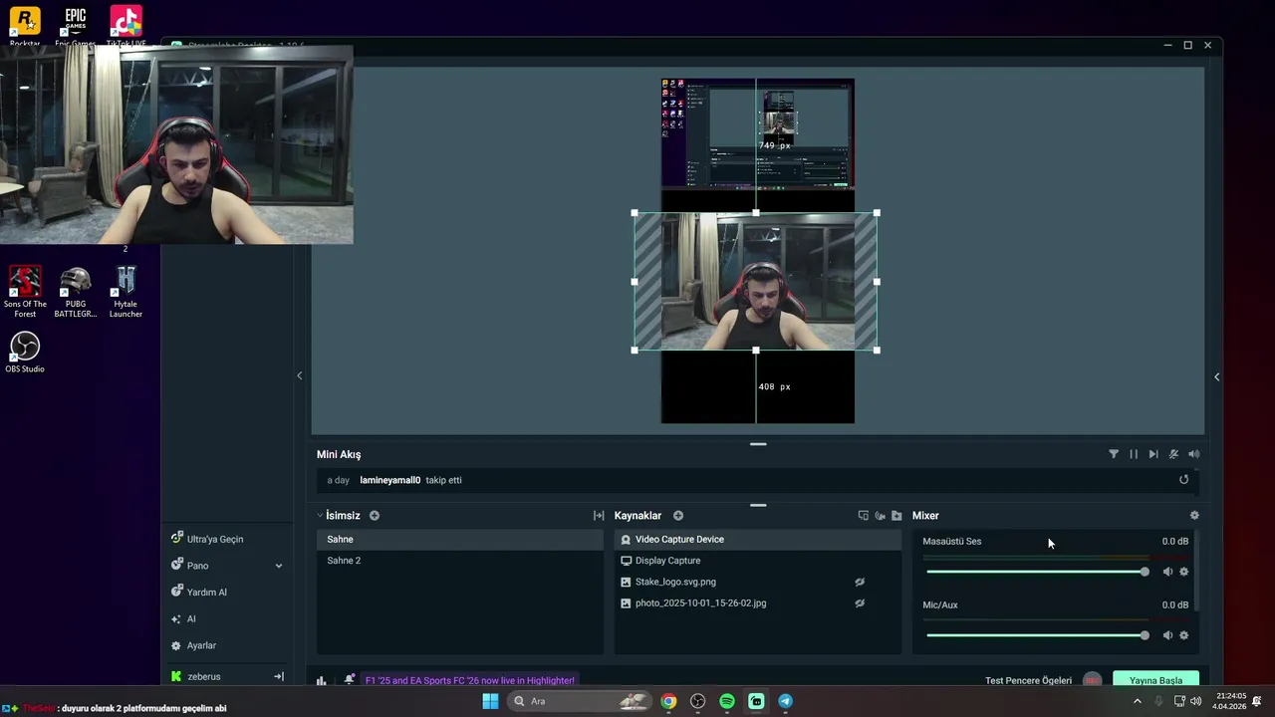Show hidden system tray icons chevron

[x=1138, y=701]
